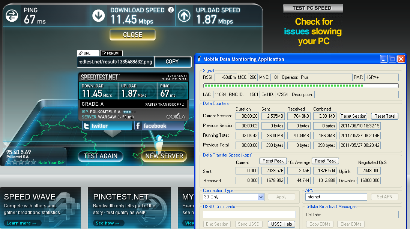Click the upload speed arrow icon
410x229 pixels.
(184, 16)
